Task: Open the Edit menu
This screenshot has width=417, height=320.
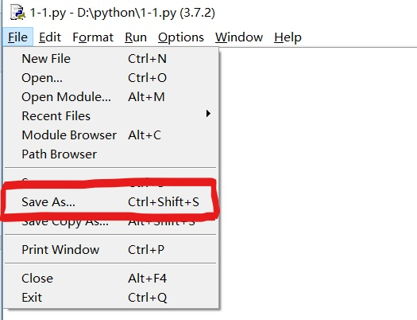Action: point(50,37)
